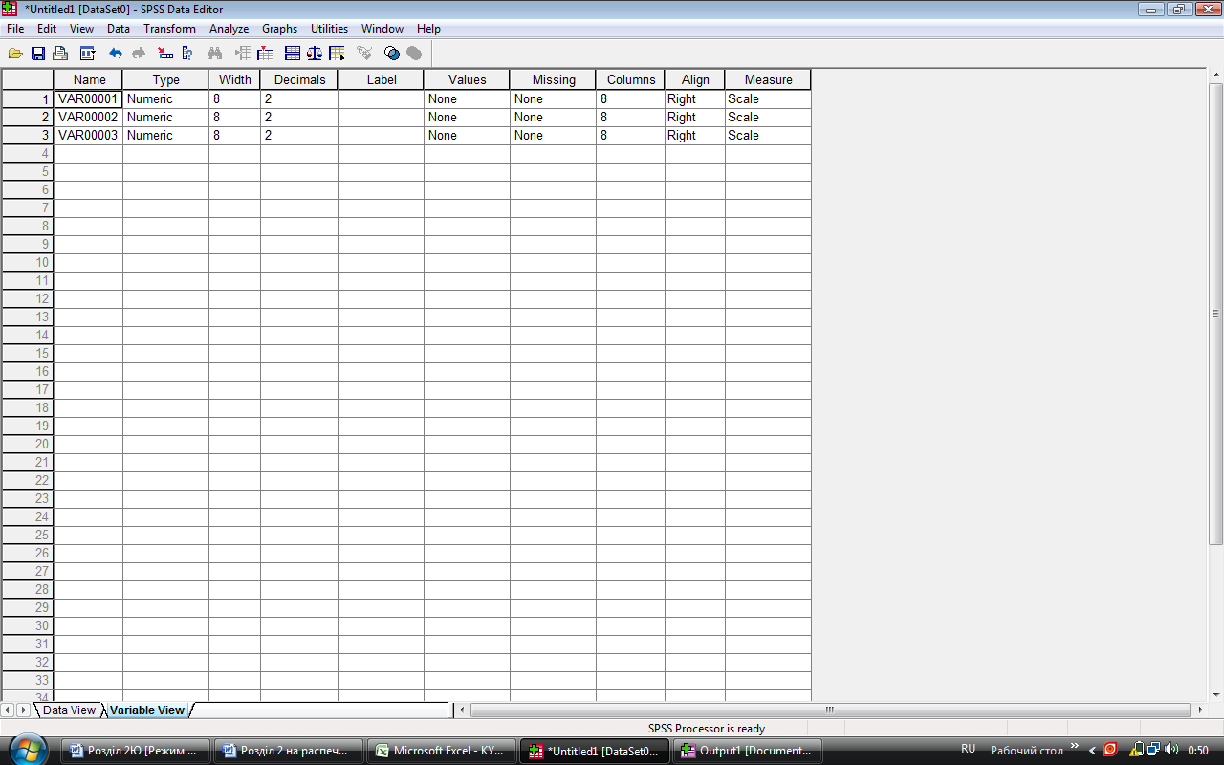The image size is (1224, 765).
Task: Switch to Розділ 2Ю Word taskbar button
Action: tap(137, 751)
